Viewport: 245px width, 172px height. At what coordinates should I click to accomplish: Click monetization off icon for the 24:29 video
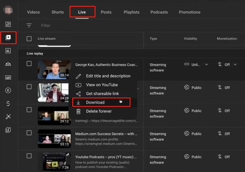click(220, 87)
